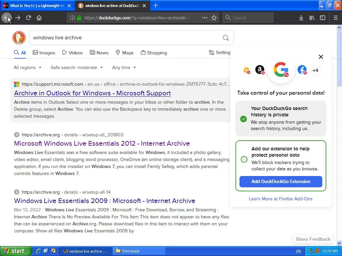Viewport: 342px width, 256px height.
Task: Click the page scrollbar down arrow
Action: click(x=339, y=243)
